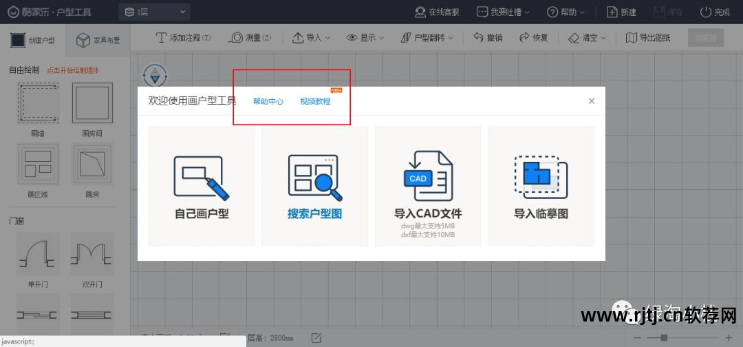The image size is (743, 347).
Task: Click the 恢复 redo button
Action: 534,38
